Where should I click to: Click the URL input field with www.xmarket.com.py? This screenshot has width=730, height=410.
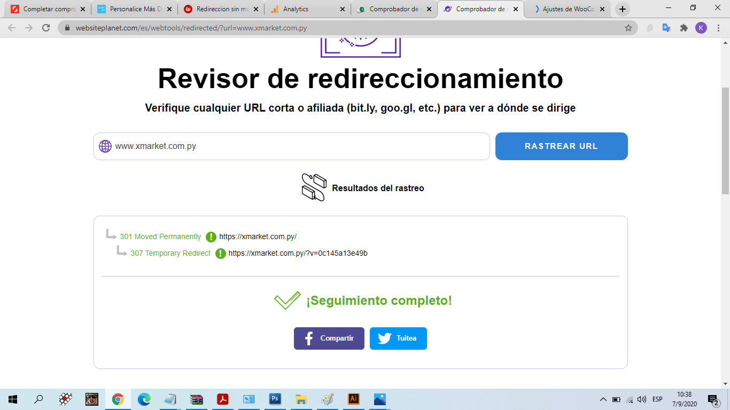291,146
